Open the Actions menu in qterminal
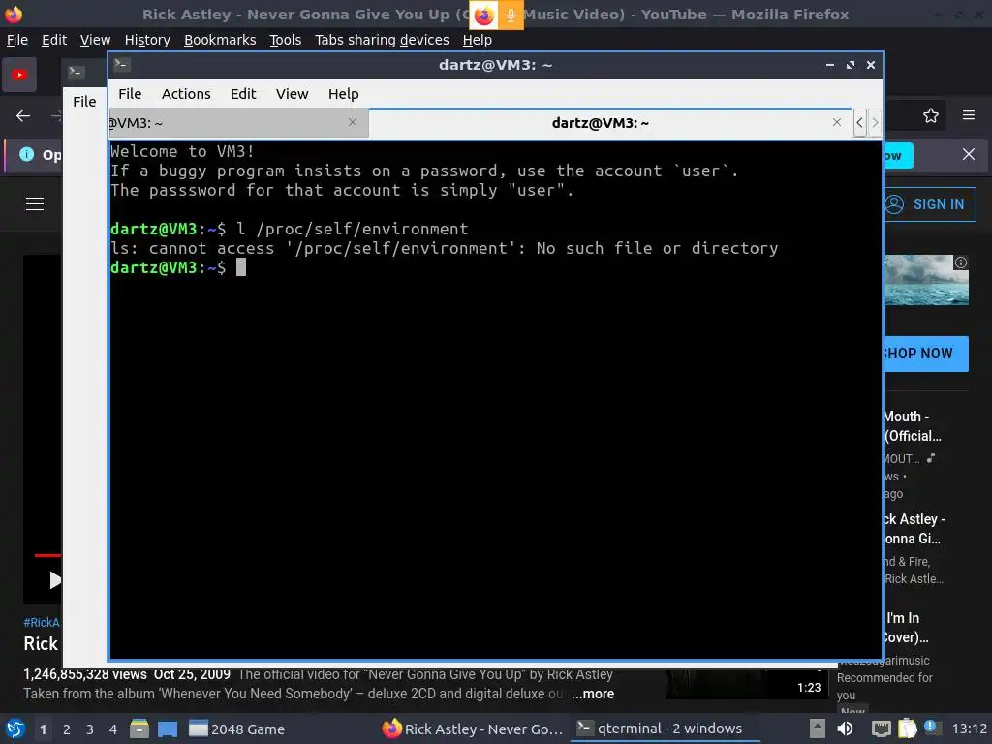This screenshot has height=744, width=992. tap(186, 94)
